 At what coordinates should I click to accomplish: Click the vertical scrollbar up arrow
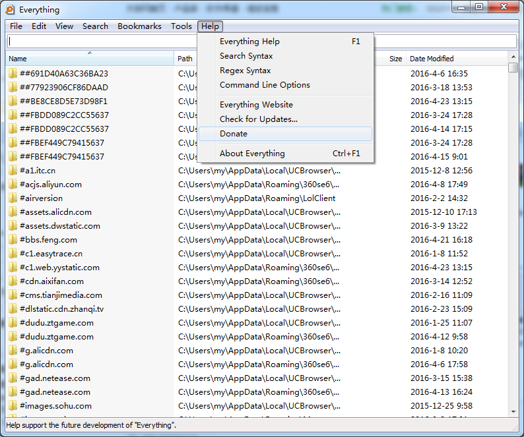click(x=513, y=57)
